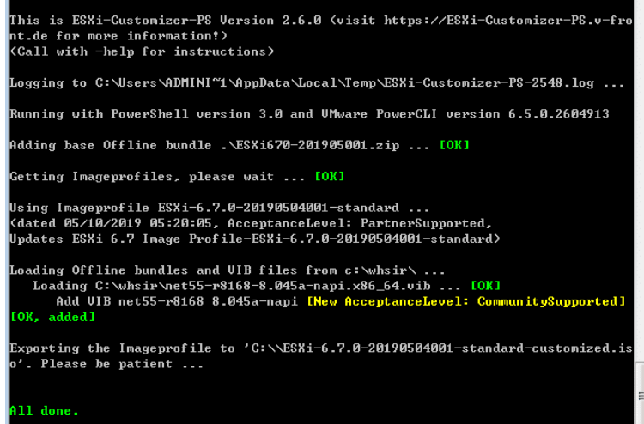Viewport: 644px width, 424px height.
Task: Click the green OK after Offline bundle
Action: (x=454, y=145)
